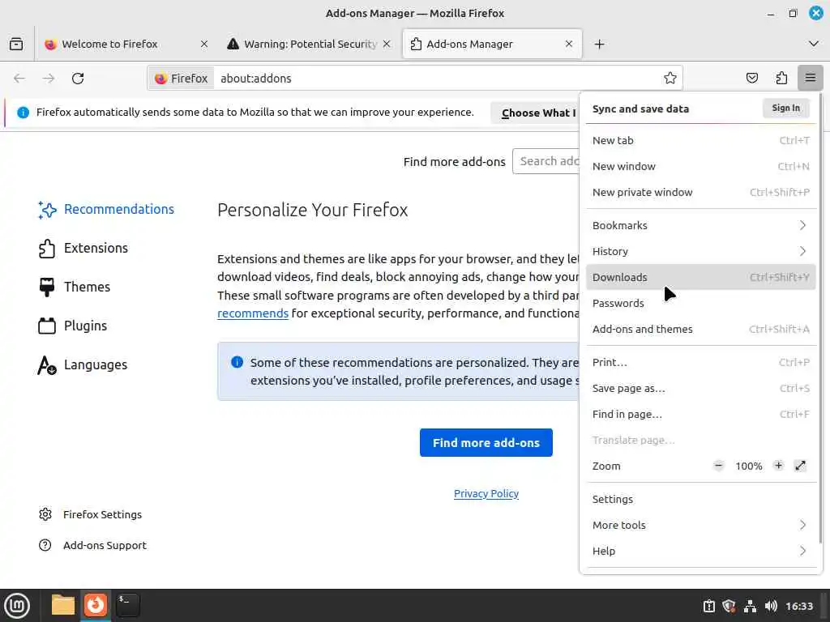
Task: Switch to the Welcome to Firefox tab
Action: pyautogui.click(x=126, y=44)
